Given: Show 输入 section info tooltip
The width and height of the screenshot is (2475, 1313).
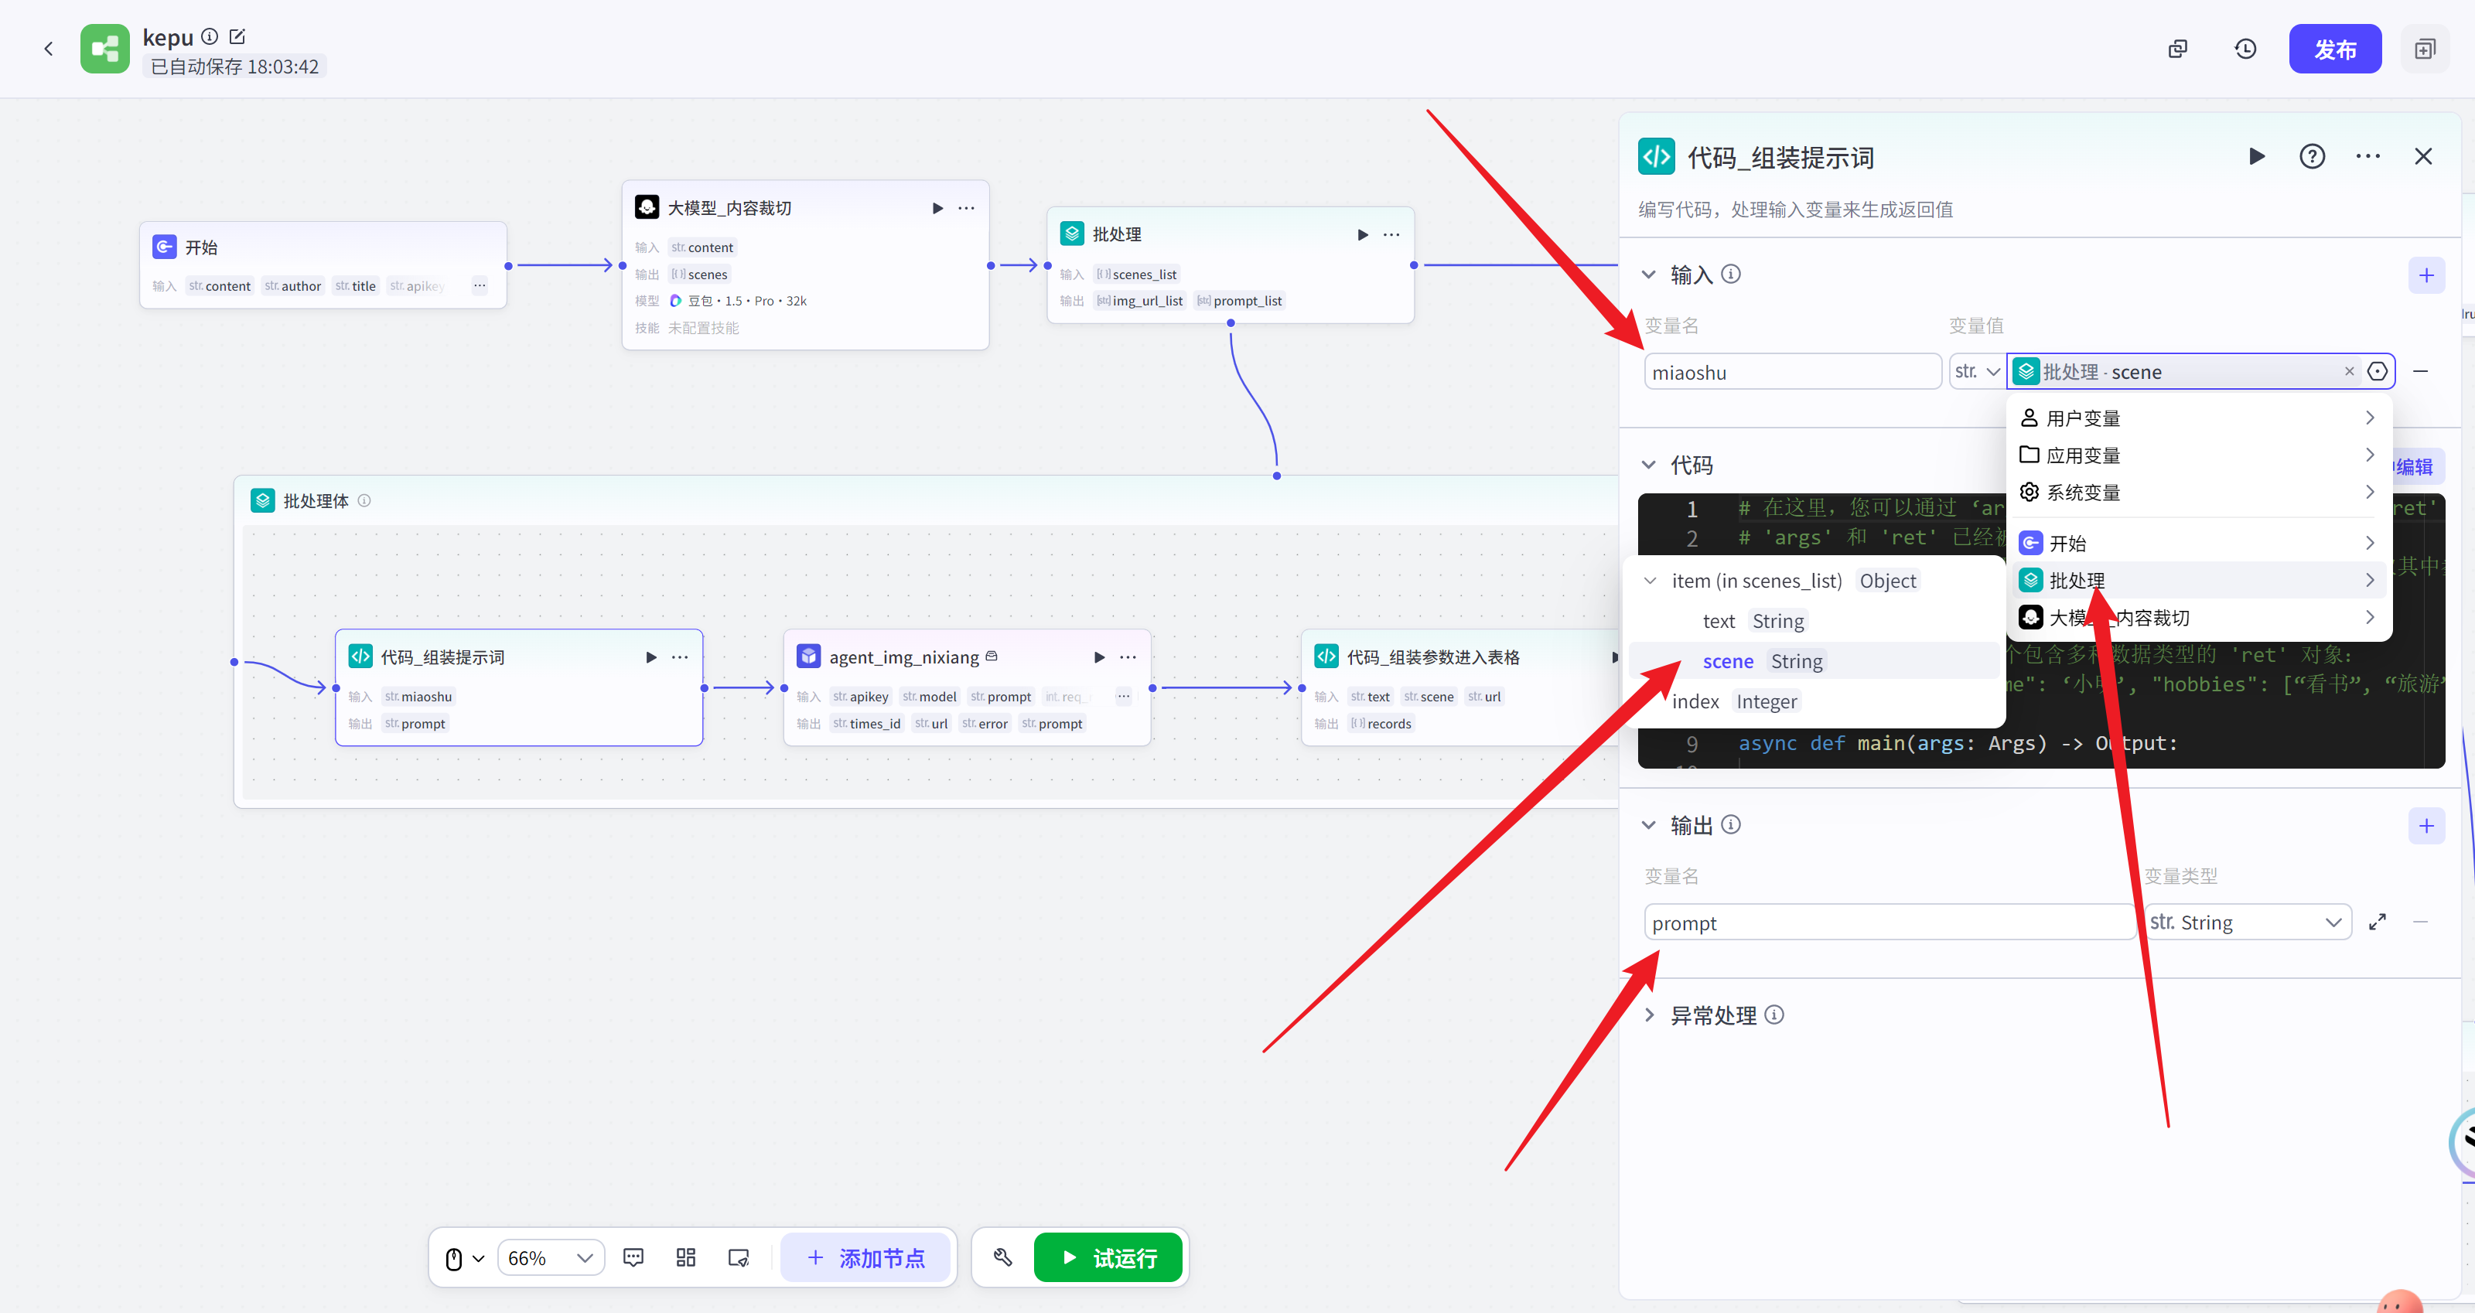Looking at the screenshot, I should pyautogui.click(x=1730, y=275).
